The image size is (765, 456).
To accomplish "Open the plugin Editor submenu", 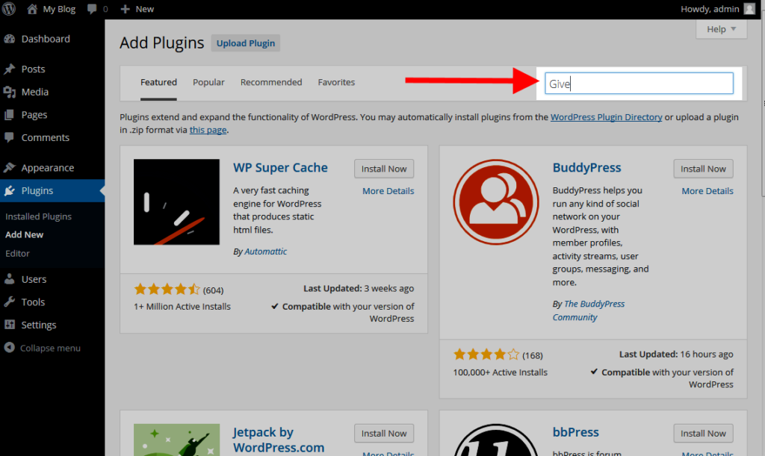I will point(18,253).
